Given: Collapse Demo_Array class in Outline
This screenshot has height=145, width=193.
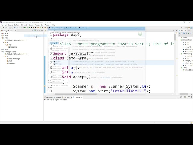Looking at the screenshot, I should (x=180, y=40).
